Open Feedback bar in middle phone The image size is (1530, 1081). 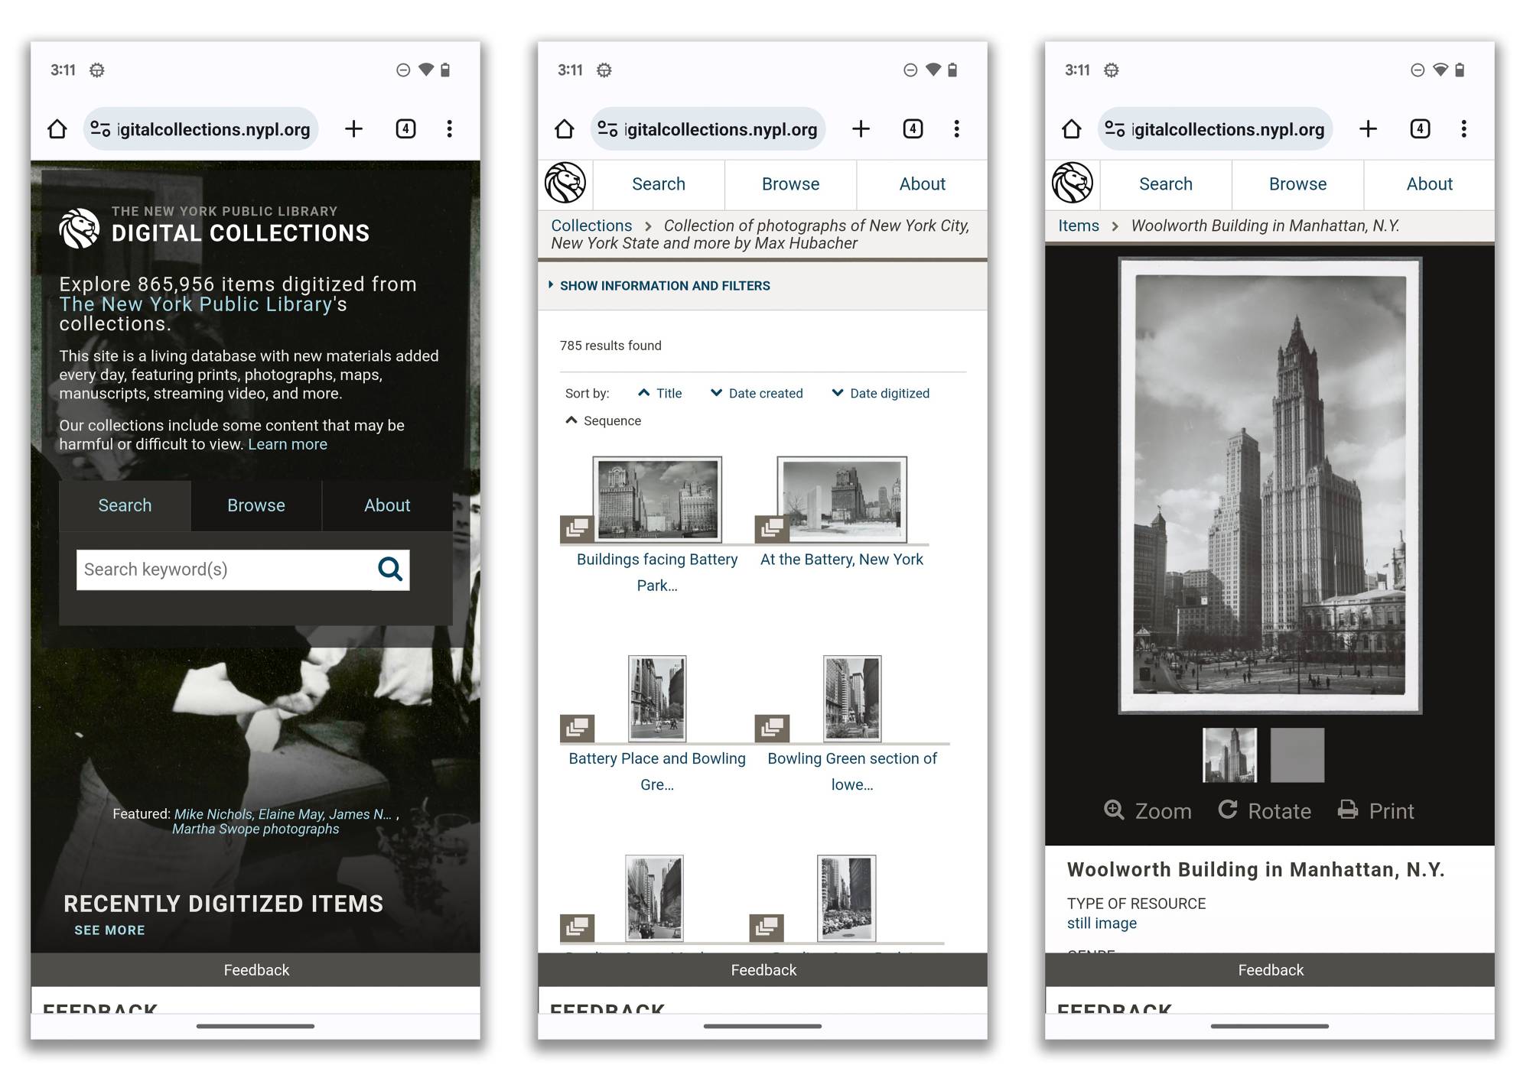tap(763, 969)
